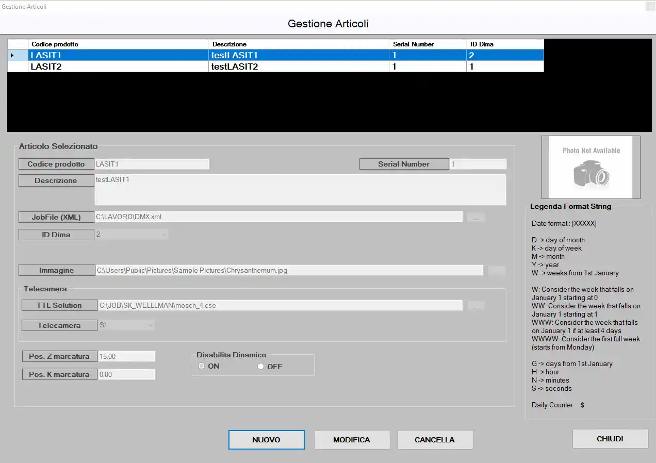This screenshot has width=656, height=463.
Task: Click the NUOVO button
Action: [266, 440]
